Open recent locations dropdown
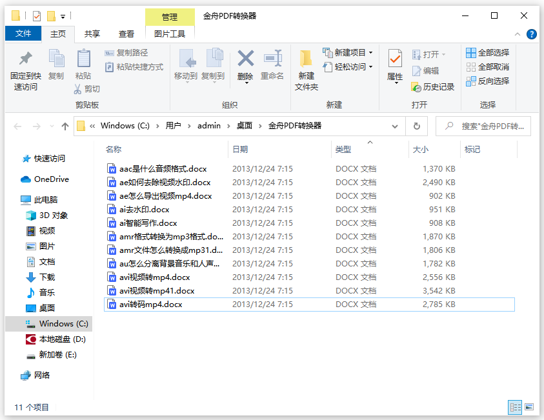The image size is (544, 420). pos(52,126)
